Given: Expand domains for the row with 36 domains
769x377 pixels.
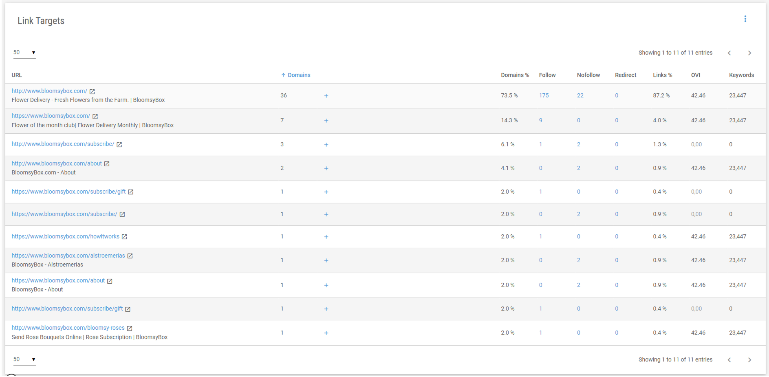Looking at the screenshot, I should pyautogui.click(x=326, y=96).
